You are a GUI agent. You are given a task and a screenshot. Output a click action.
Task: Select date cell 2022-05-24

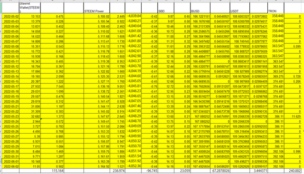tap(10, 121)
